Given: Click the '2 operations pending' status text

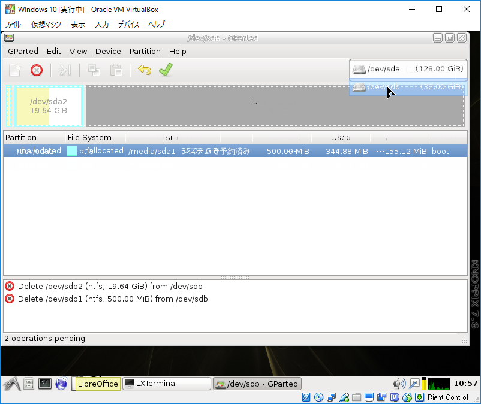Looking at the screenshot, I should 45,339.
